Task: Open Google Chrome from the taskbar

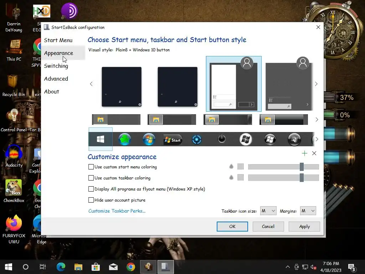Action: click(x=130, y=267)
